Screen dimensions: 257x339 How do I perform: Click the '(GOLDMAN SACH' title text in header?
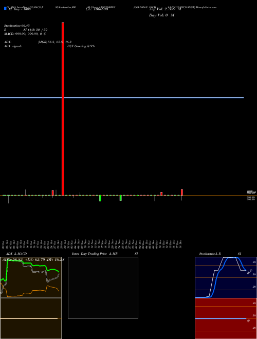[x=145, y=7]
